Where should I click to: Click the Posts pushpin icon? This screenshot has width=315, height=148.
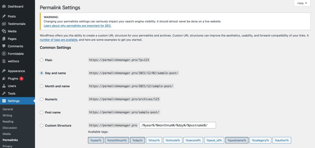click(x=4, y=16)
